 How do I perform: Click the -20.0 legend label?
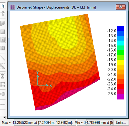(x=112, y=70)
